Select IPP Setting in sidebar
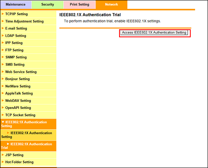The height and width of the screenshot is (168, 208). pos(29,43)
